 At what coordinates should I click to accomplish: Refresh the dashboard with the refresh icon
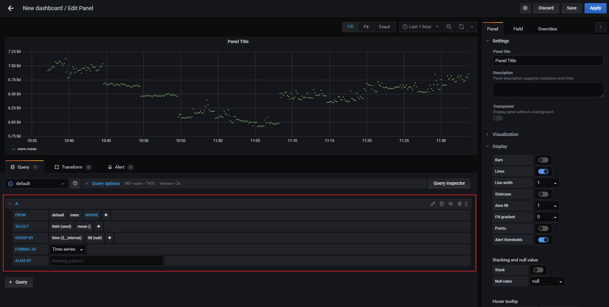click(x=461, y=27)
